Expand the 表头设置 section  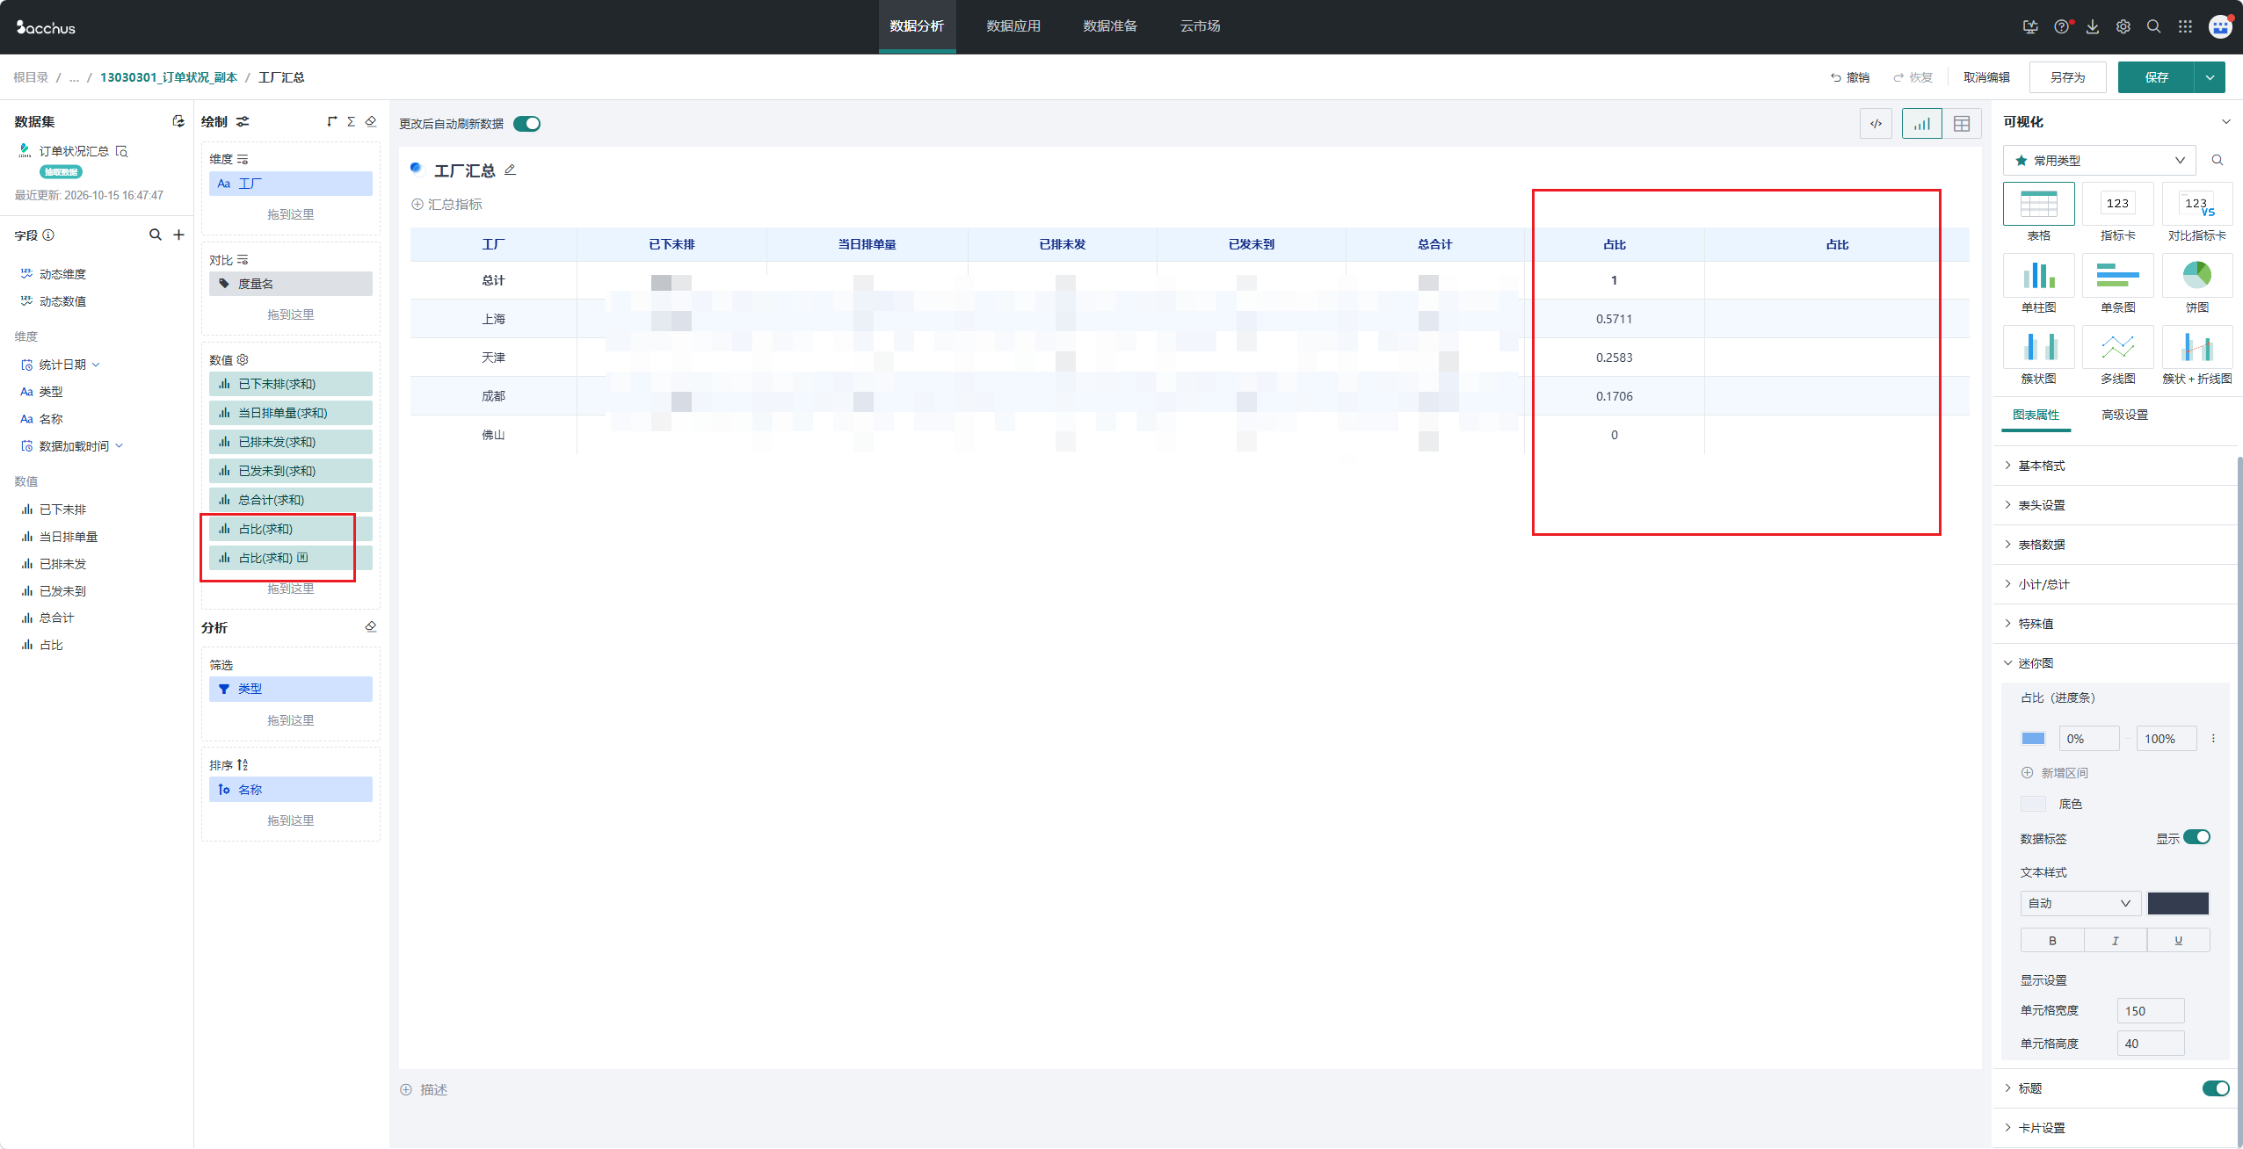[x=2116, y=505]
